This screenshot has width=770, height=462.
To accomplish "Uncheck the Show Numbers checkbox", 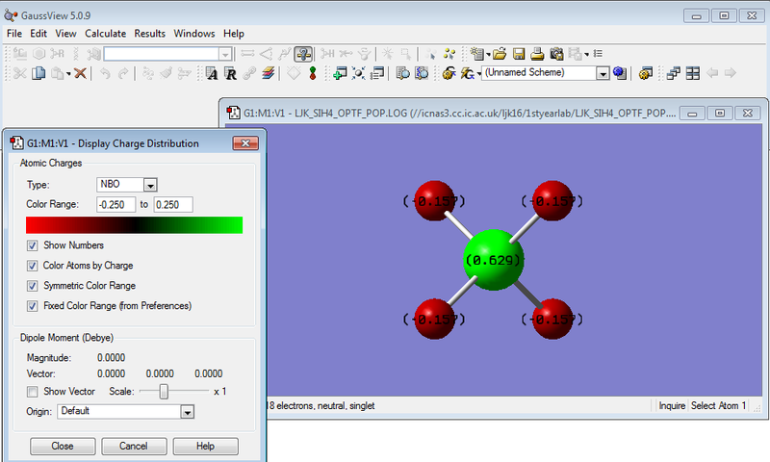I will coord(33,245).
